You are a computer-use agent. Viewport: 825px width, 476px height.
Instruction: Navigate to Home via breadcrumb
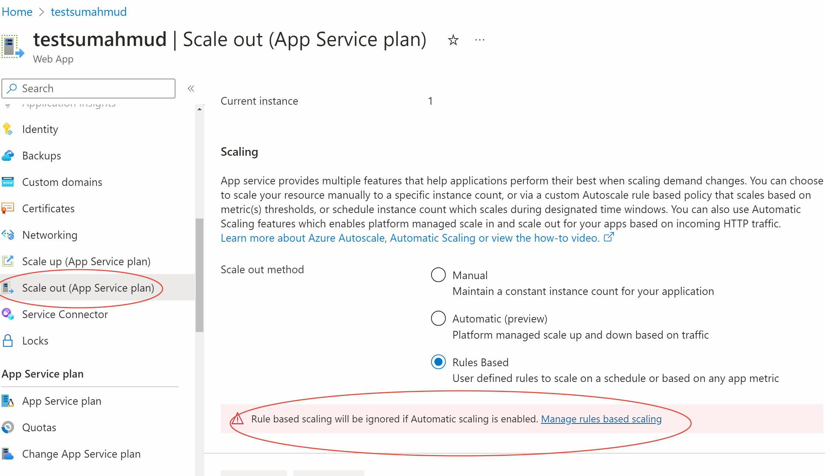17,11
